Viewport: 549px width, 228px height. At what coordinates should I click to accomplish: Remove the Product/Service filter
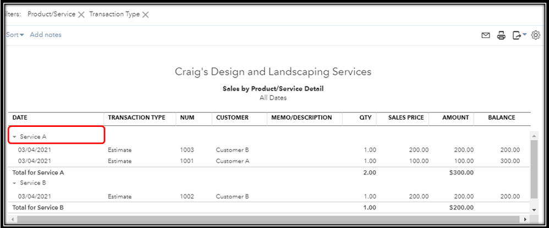(x=81, y=15)
